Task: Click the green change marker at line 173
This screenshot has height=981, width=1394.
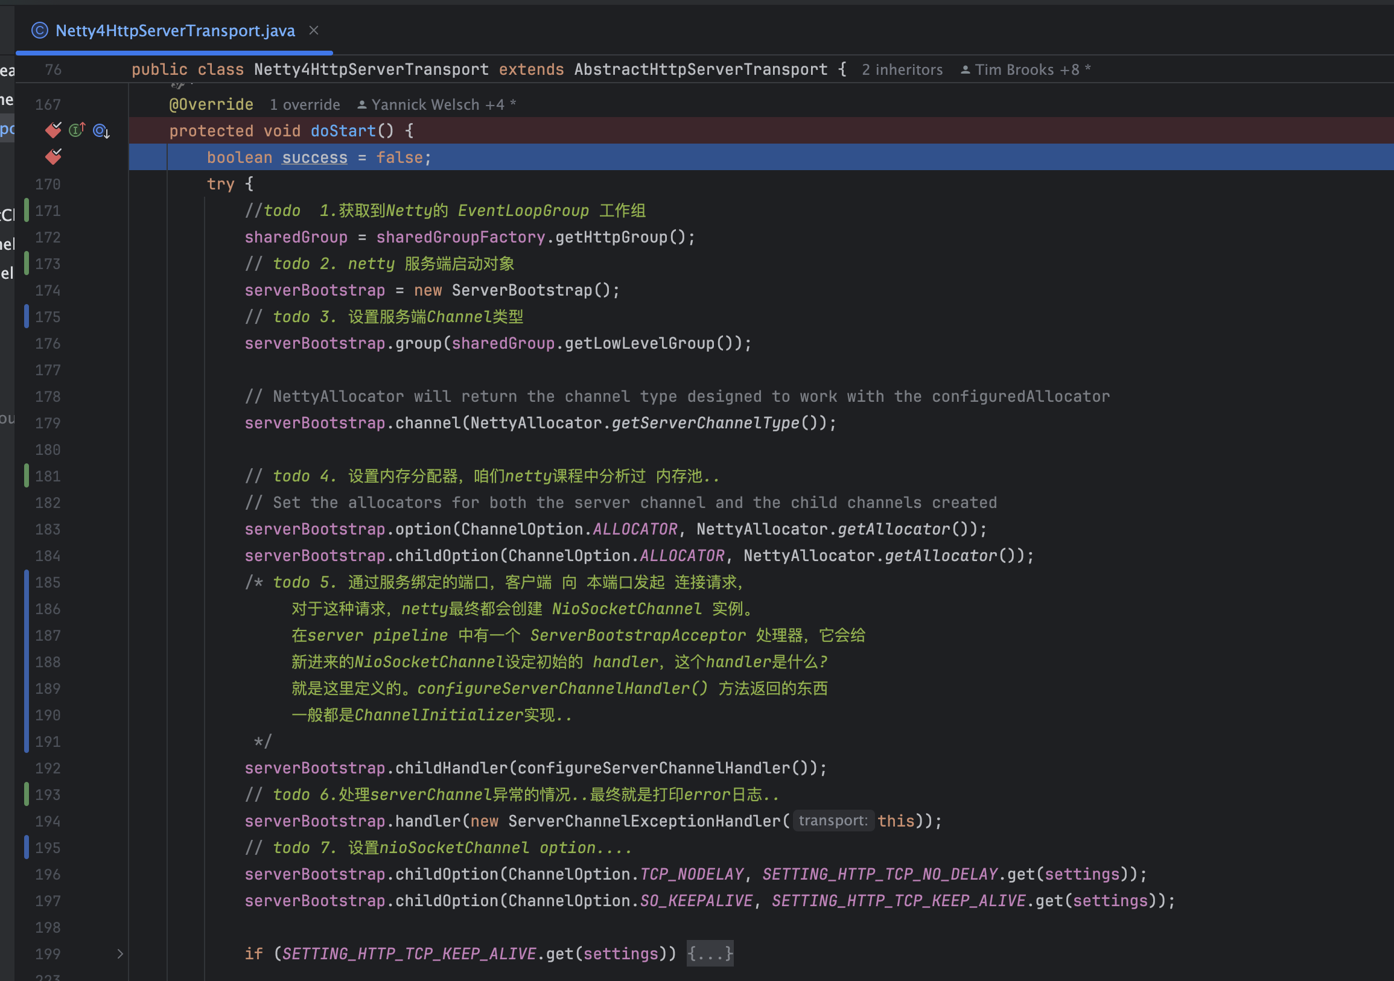Action: pos(27,264)
